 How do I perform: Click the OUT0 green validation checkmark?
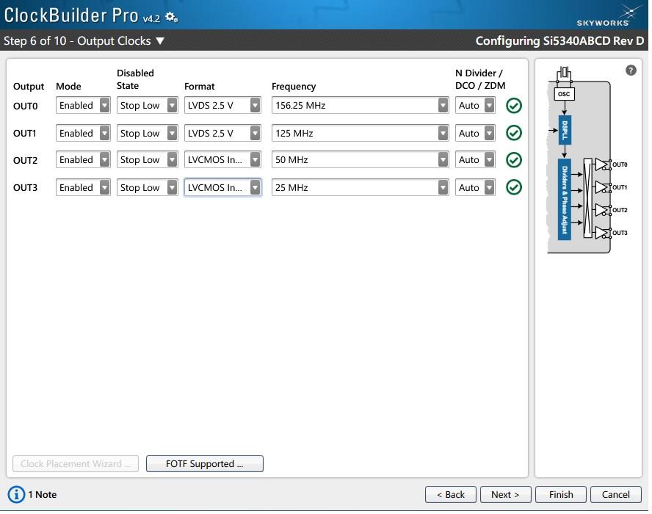click(513, 106)
